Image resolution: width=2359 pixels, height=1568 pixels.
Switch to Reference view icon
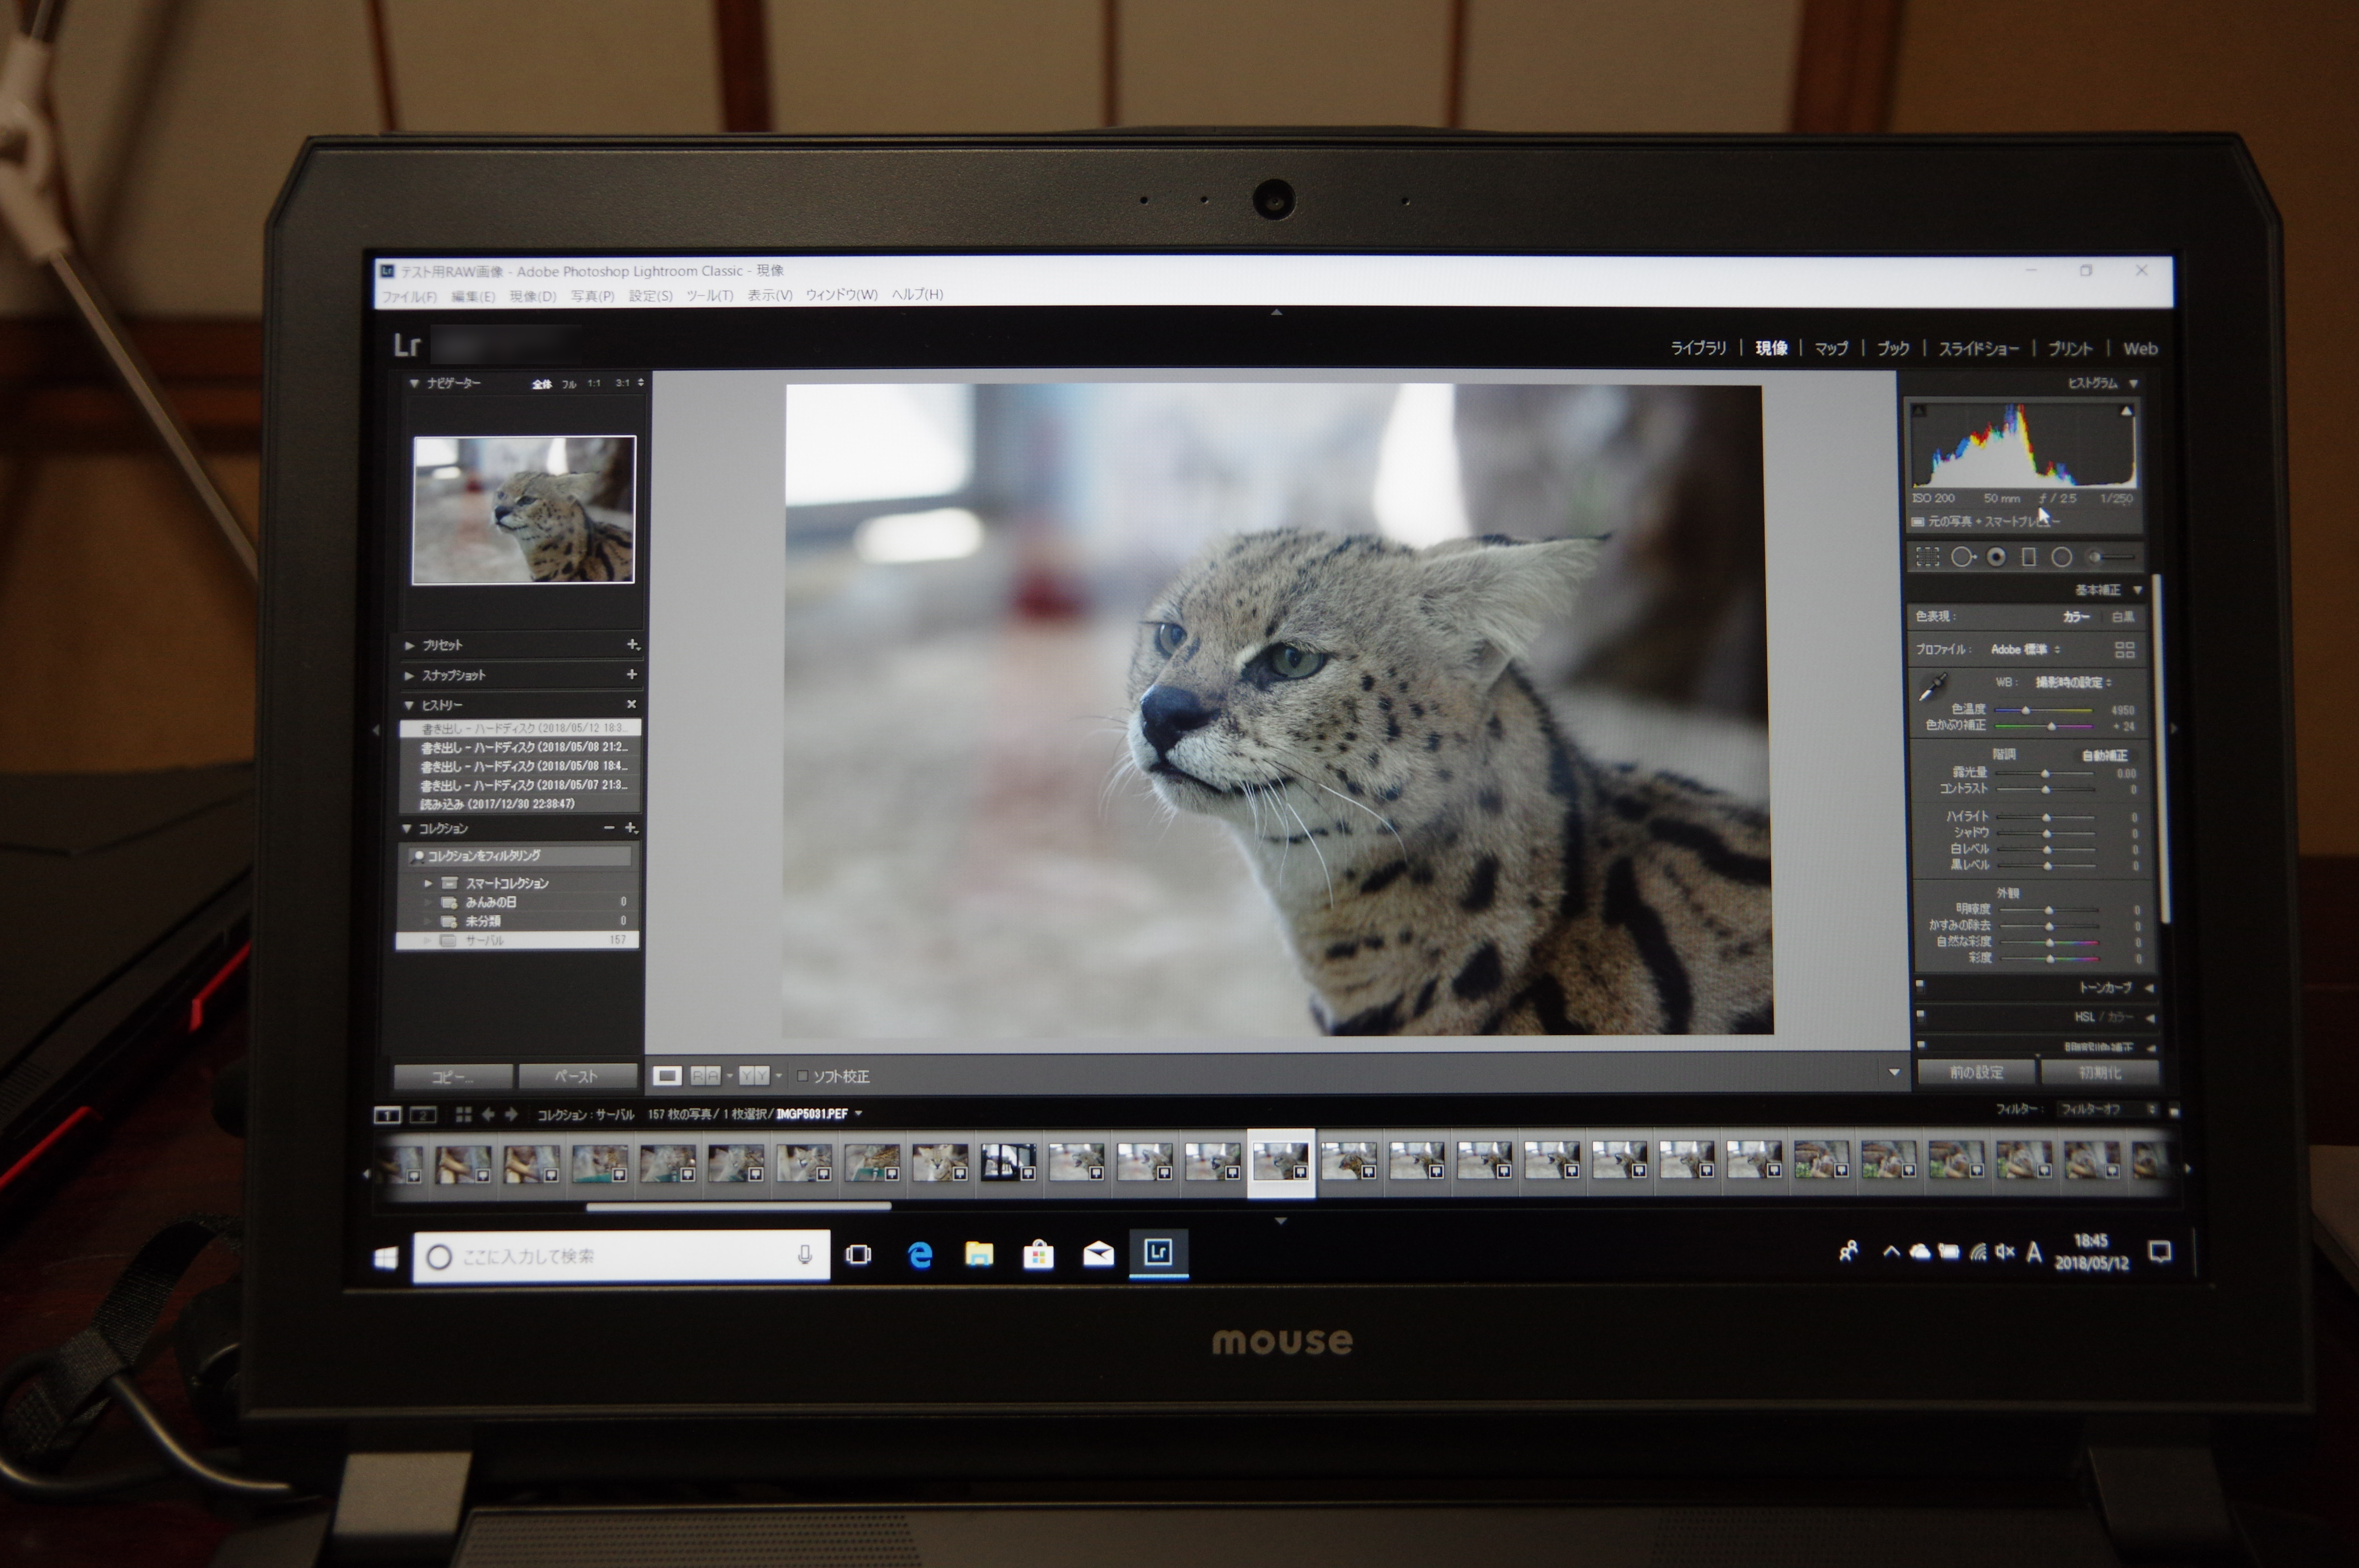706,1076
